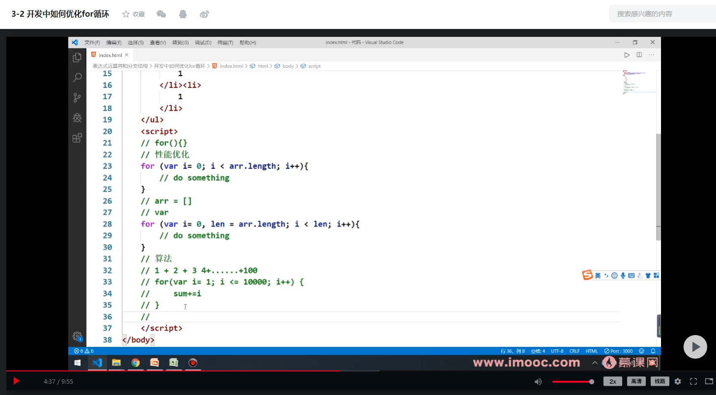The width and height of the screenshot is (716, 395).
Task: Click the body breadcrumb
Action: [x=288, y=66]
